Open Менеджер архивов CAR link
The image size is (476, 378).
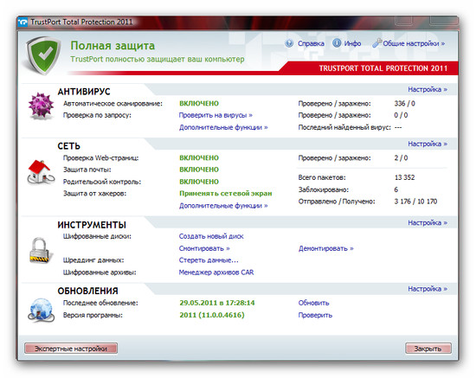(x=216, y=272)
